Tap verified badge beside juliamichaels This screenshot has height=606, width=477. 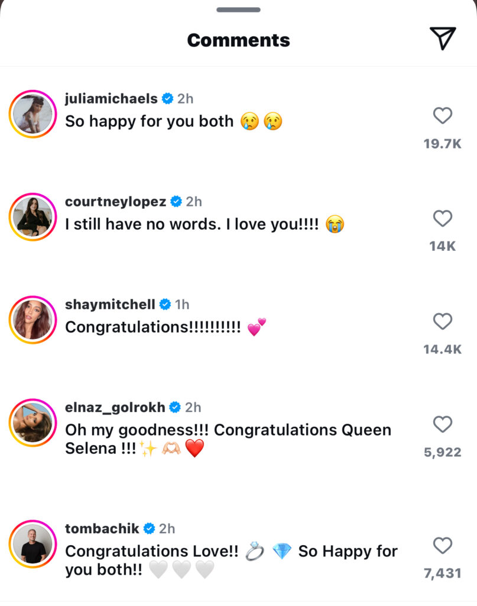[x=167, y=98]
